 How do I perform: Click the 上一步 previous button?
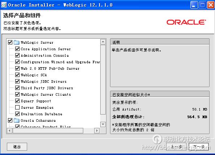(176, 147)
